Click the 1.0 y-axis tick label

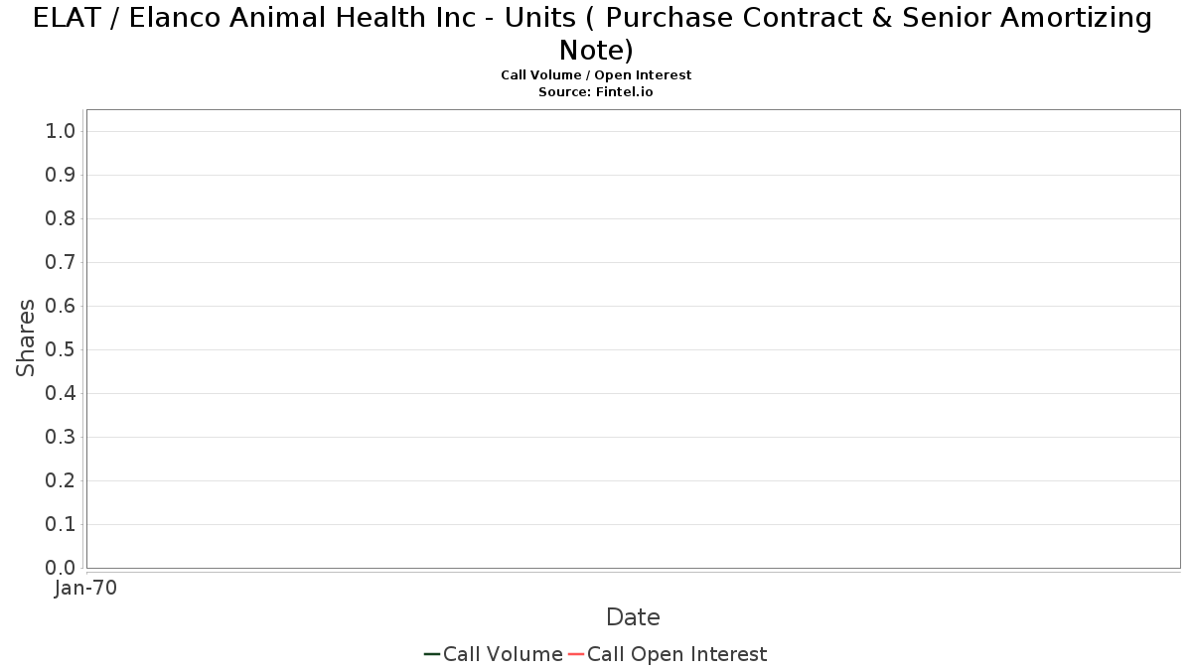pyautogui.click(x=61, y=131)
